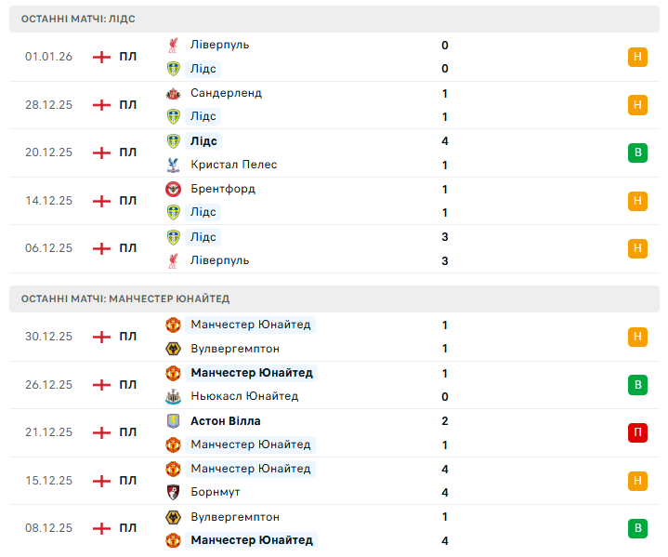Viewport: 668px width, 557px height.
Task: Click green win badge for Crystal Palace match
Action: tap(637, 153)
